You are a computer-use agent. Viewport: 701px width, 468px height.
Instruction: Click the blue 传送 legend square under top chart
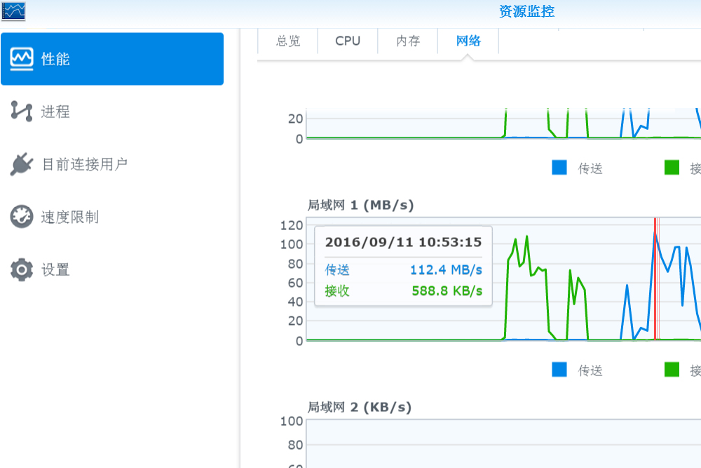[x=559, y=167]
